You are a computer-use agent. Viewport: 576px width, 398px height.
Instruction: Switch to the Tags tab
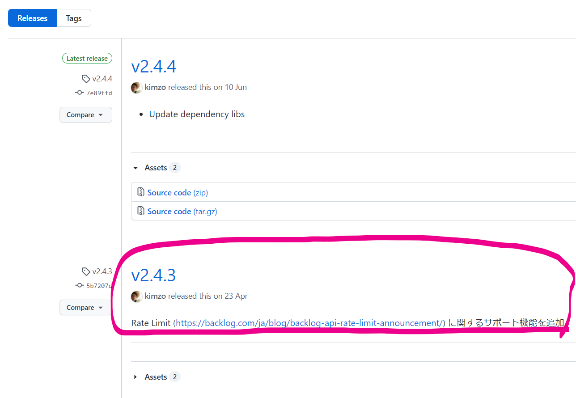click(x=73, y=18)
